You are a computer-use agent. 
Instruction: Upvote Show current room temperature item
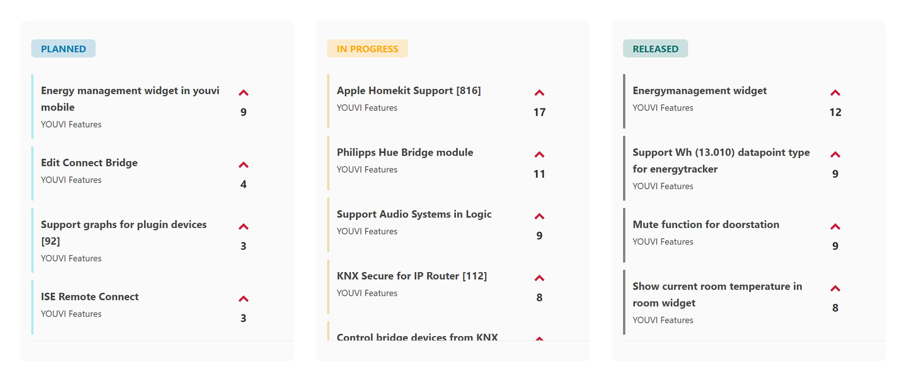(835, 289)
